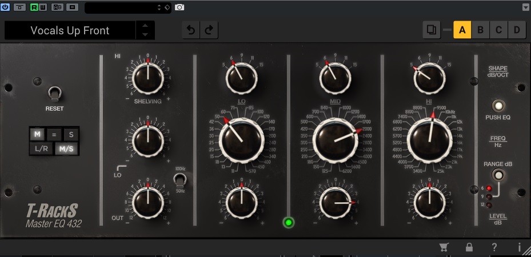The image size is (531, 257).
Task: Click the MID band shape knob
Action: pyautogui.click(x=336, y=78)
